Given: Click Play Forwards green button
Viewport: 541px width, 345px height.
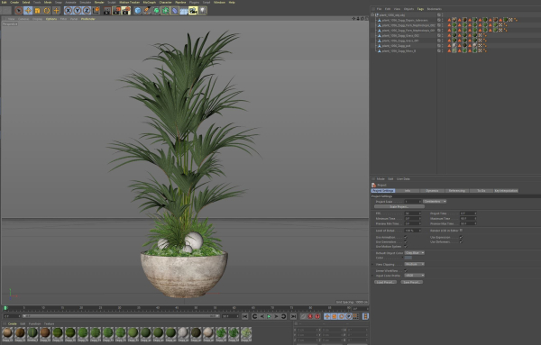Looking at the screenshot, I should pyautogui.click(x=269, y=316).
